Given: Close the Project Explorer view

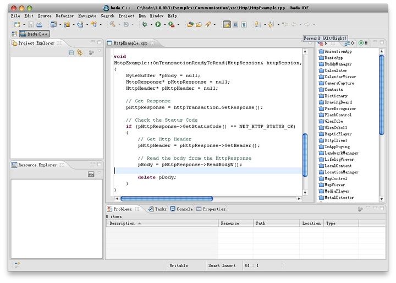Looking at the screenshot, I should point(59,43).
